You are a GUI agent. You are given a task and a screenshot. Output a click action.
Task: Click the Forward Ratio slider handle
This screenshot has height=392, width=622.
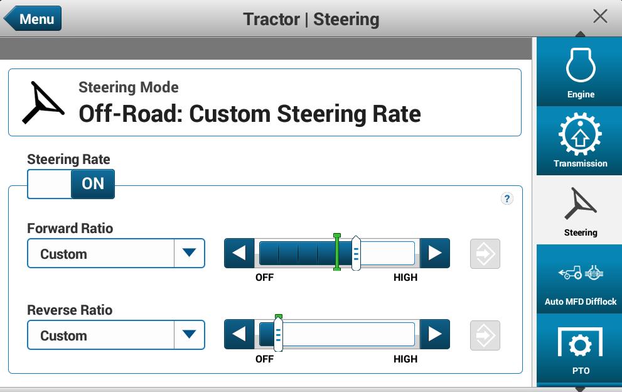[356, 254]
